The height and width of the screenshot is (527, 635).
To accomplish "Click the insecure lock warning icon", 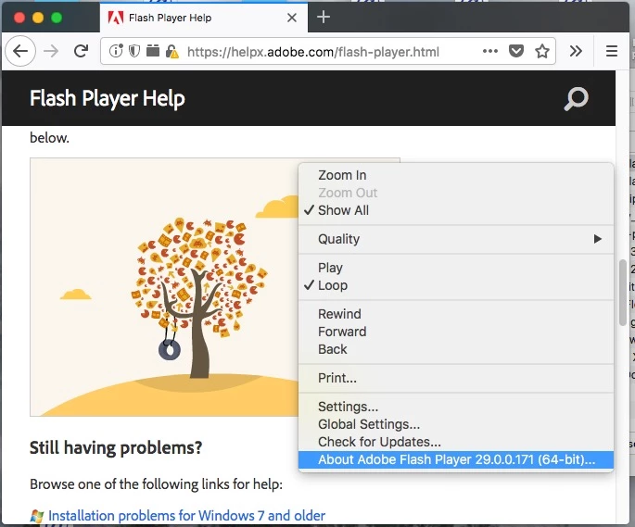I will click(x=171, y=52).
